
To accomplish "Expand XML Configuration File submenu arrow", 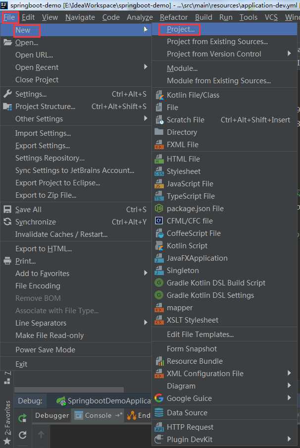I will pyautogui.click(x=289, y=373).
